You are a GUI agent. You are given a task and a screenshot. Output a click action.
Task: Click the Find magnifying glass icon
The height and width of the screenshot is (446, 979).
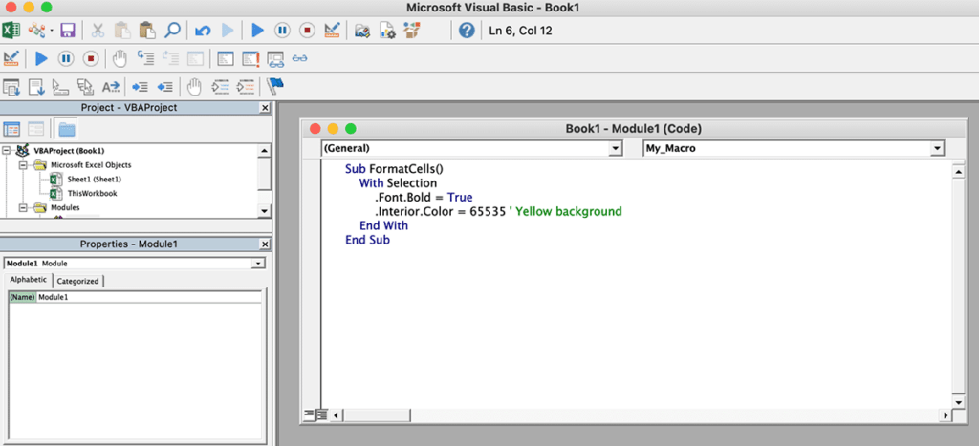pos(172,31)
